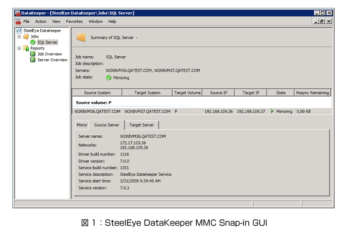Click driver version value 7.0.0
This screenshot has width=347, height=232.
[124, 161]
